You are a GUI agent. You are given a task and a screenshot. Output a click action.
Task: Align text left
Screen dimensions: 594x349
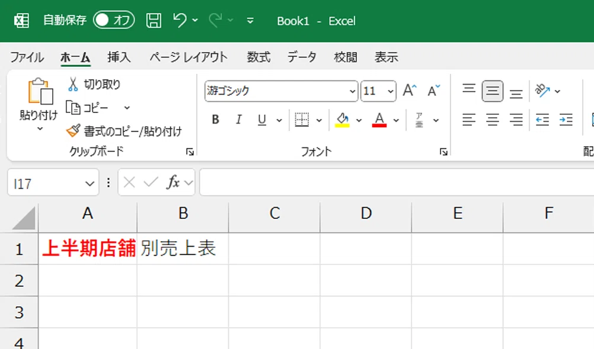point(469,120)
